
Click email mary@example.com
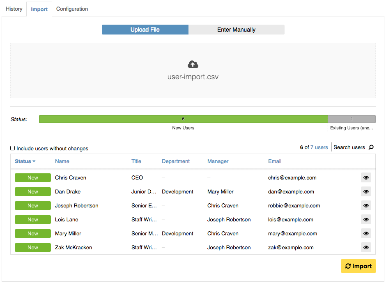(x=292, y=233)
